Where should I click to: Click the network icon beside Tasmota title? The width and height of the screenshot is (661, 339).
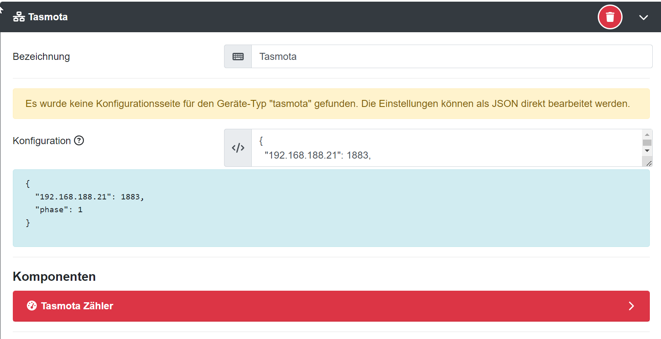[x=19, y=17]
